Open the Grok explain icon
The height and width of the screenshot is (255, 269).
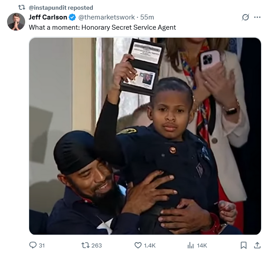coord(245,17)
